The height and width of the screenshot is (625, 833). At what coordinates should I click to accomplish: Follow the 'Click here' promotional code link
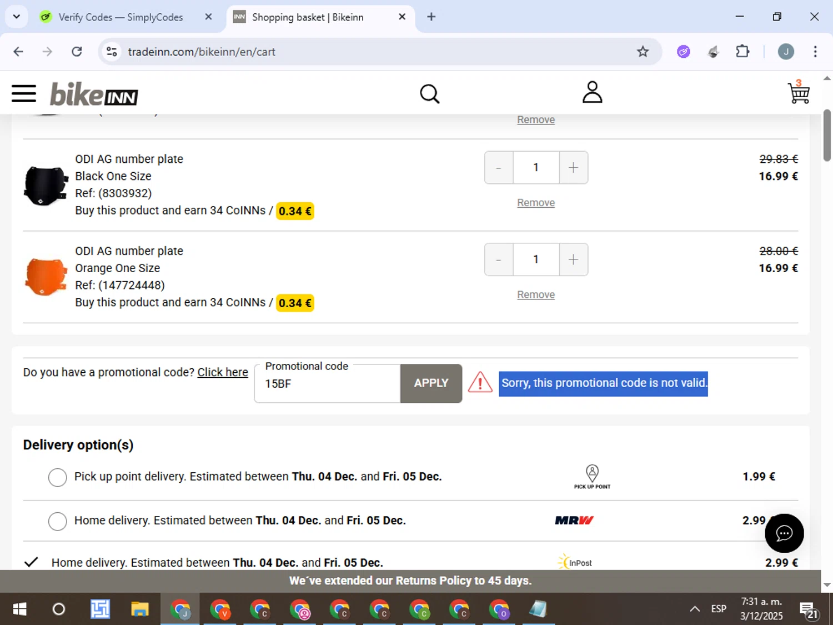223,372
